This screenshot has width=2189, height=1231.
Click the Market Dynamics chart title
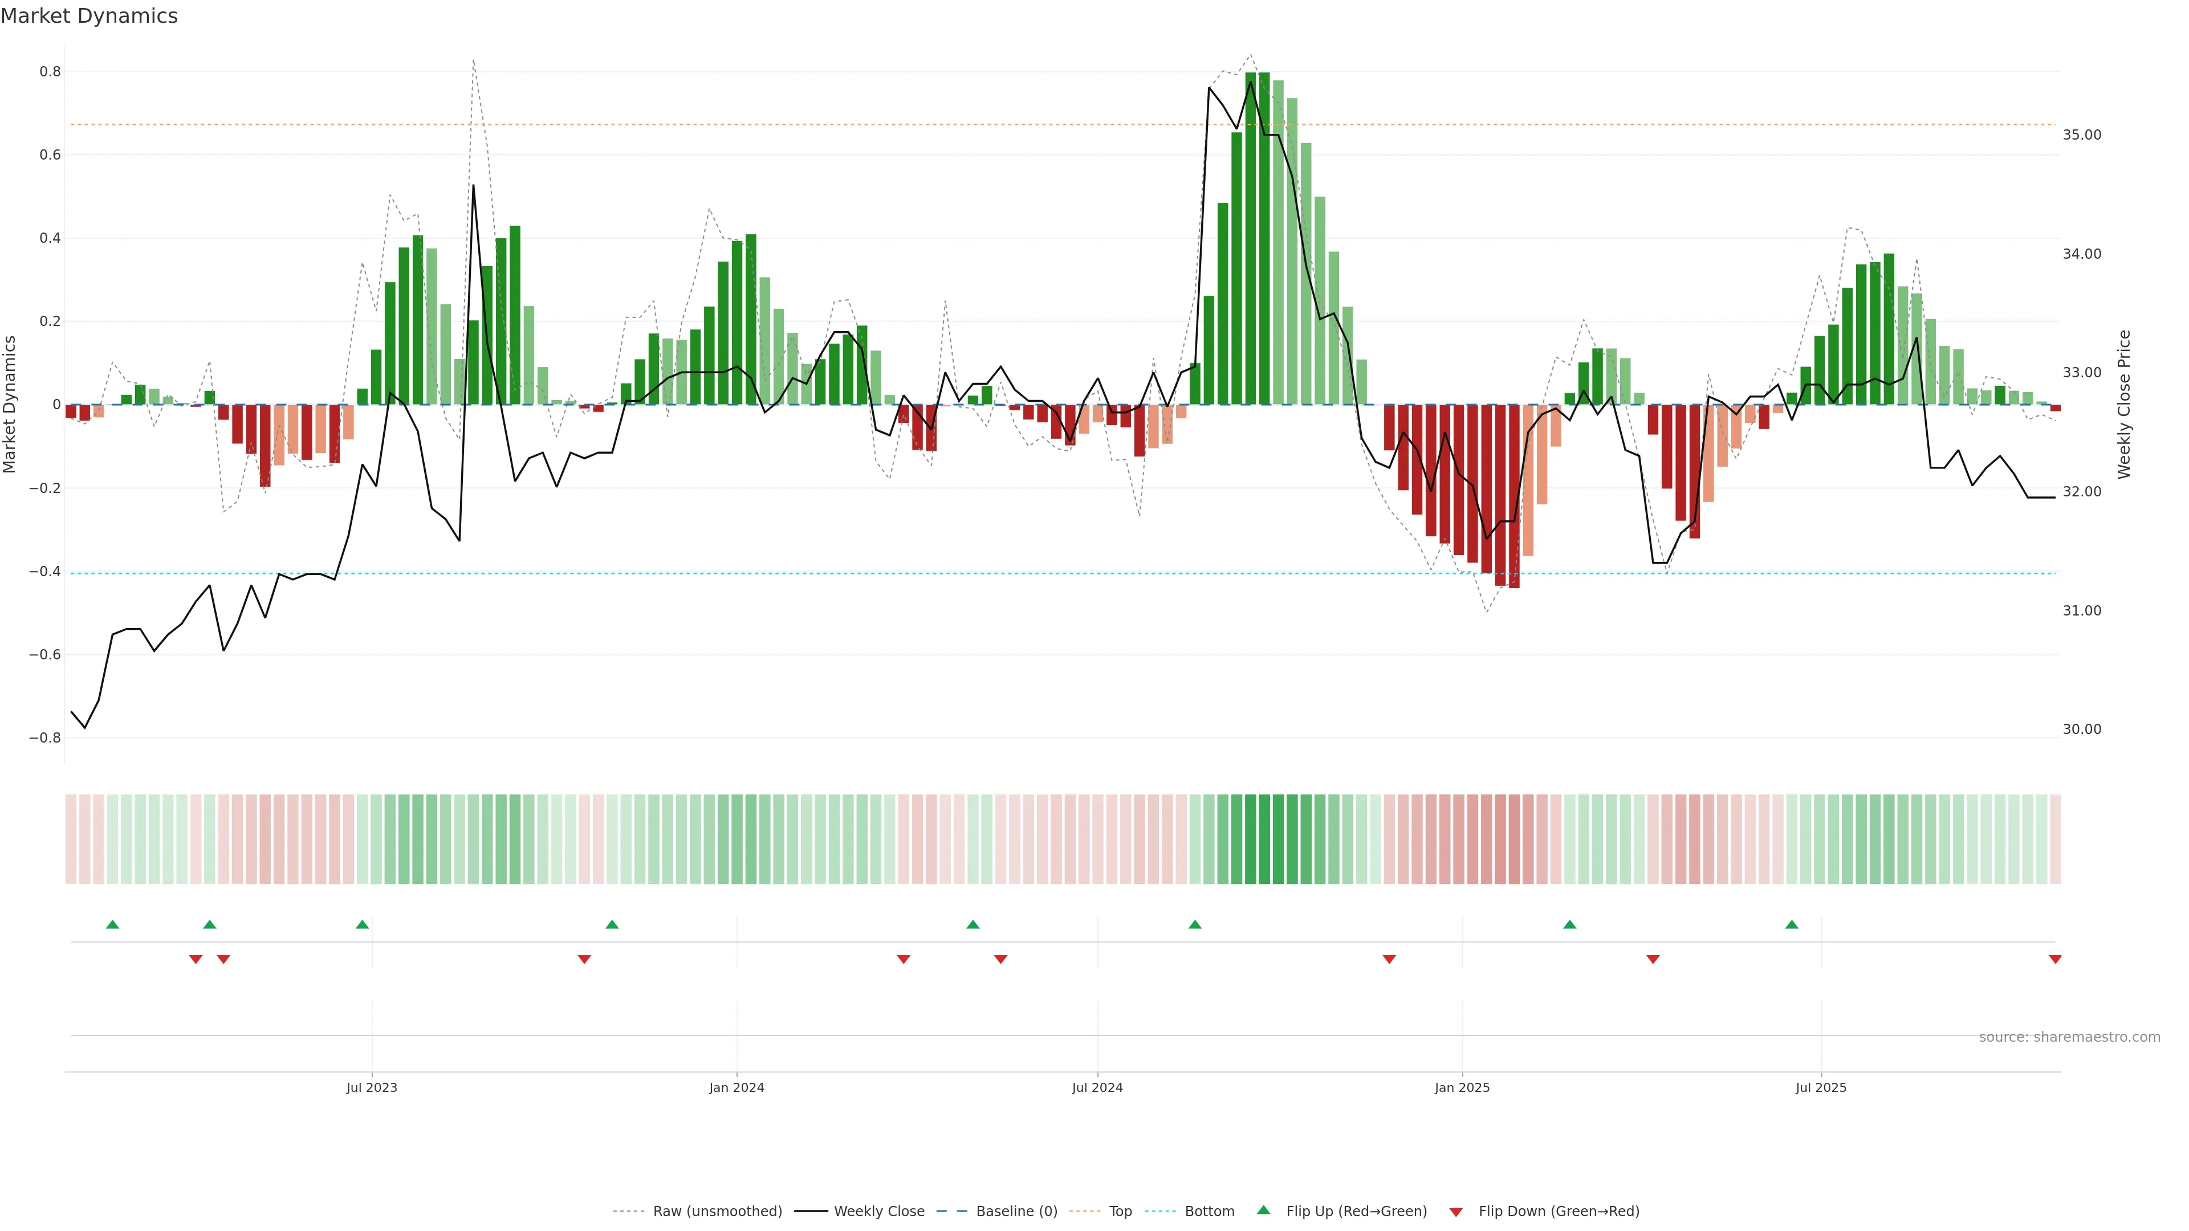(x=89, y=16)
